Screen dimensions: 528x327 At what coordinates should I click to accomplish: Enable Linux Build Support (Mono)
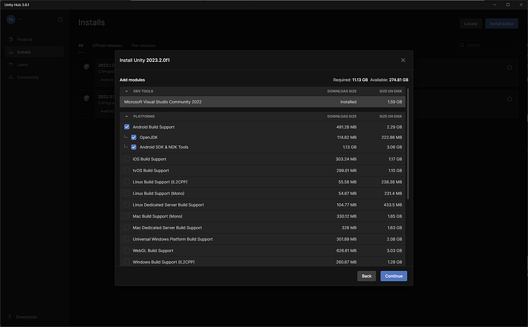[127, 193]
